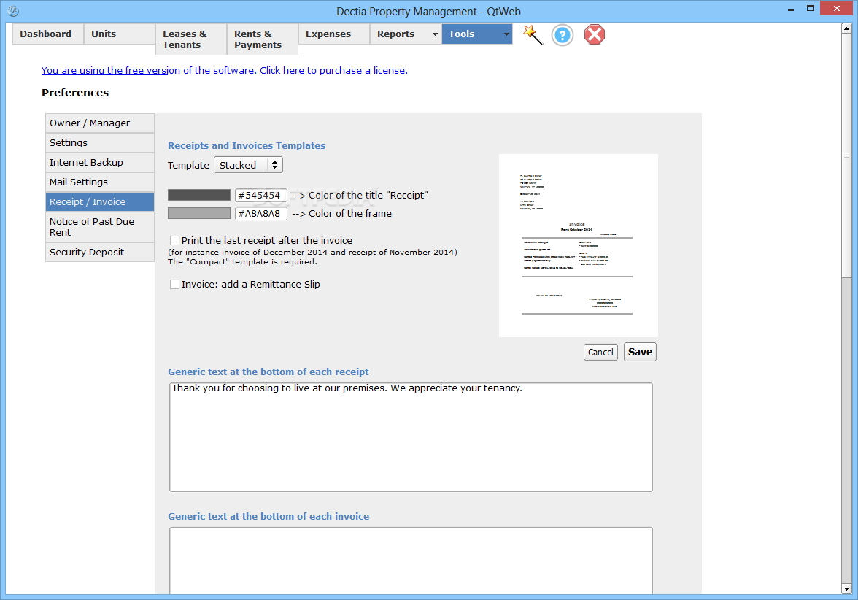Switch to Leases & Tenants tab
The image size is (858, 600).
[x=191, y=39]
